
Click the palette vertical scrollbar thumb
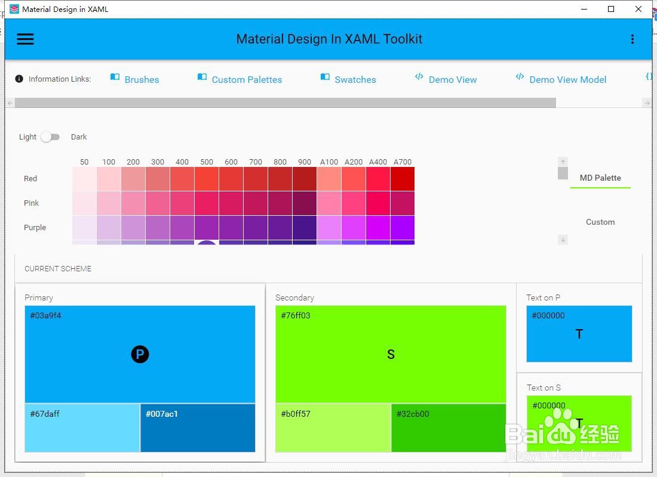point(563,173)
